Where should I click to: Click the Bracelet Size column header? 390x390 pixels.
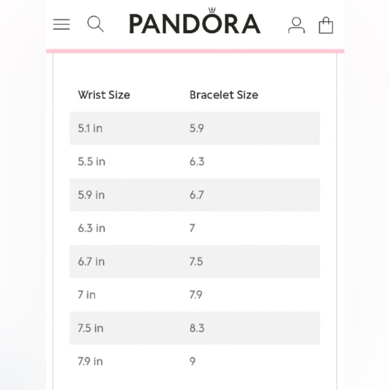pos(224,95)
